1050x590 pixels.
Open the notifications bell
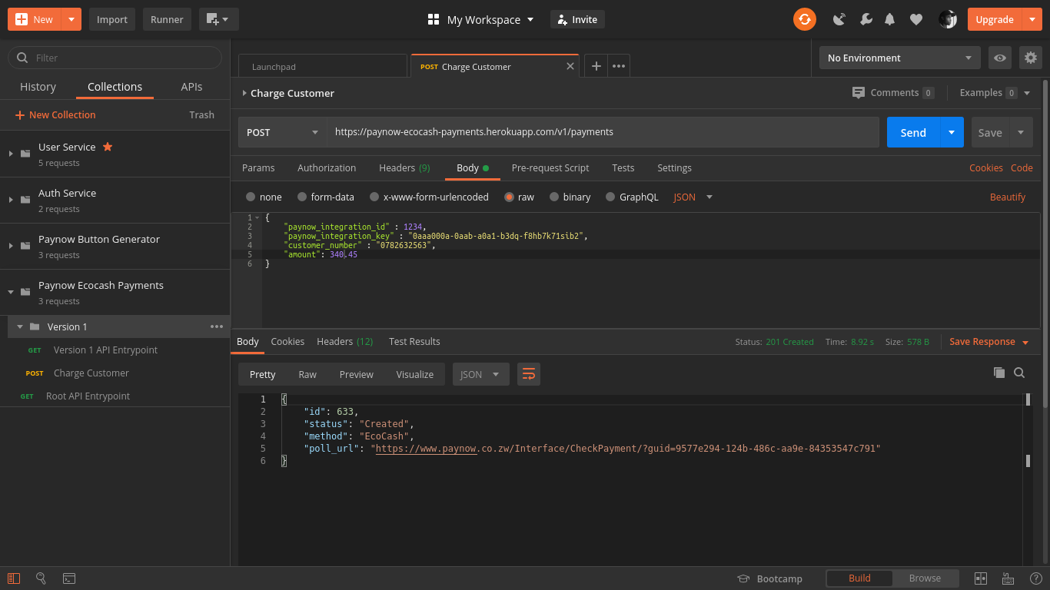890,19
